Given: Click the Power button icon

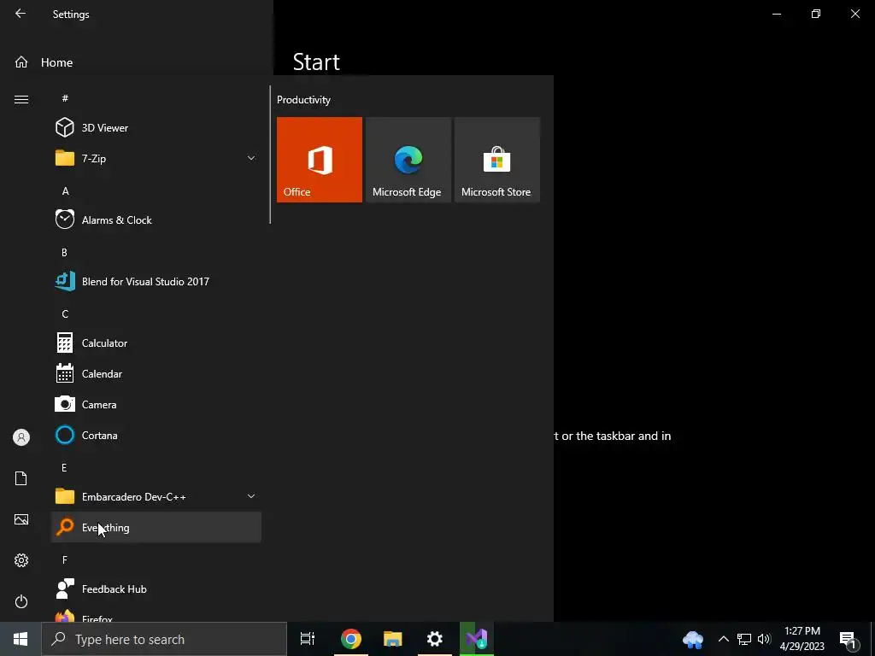Looking at the screenshot, I should click(x=21, y=601).
